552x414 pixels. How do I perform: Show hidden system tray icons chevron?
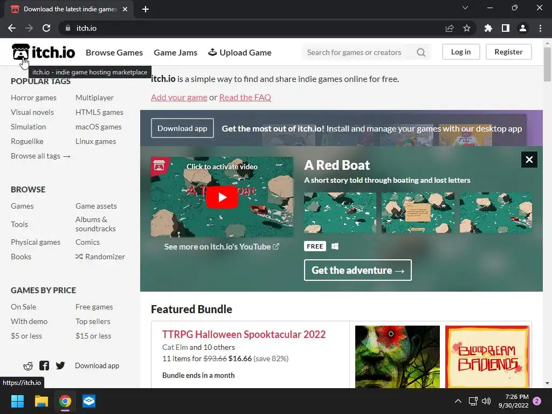coord(458,401)
